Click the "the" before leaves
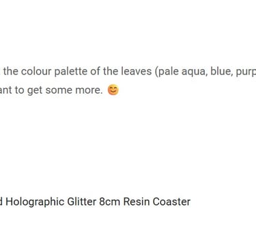 111,71
